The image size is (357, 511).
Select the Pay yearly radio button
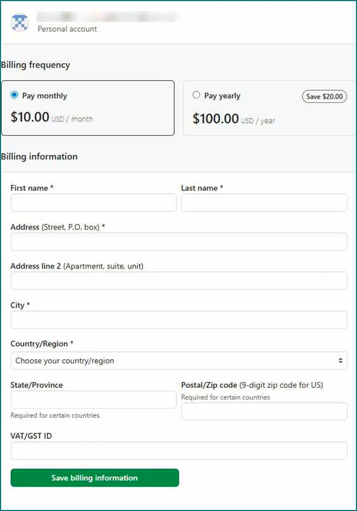[196, 95]
